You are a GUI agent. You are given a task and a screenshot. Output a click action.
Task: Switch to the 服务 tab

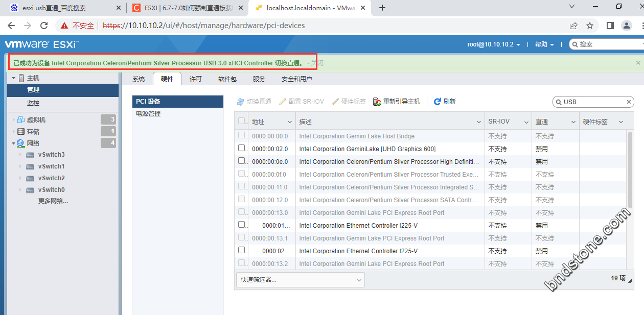point(259,79)
